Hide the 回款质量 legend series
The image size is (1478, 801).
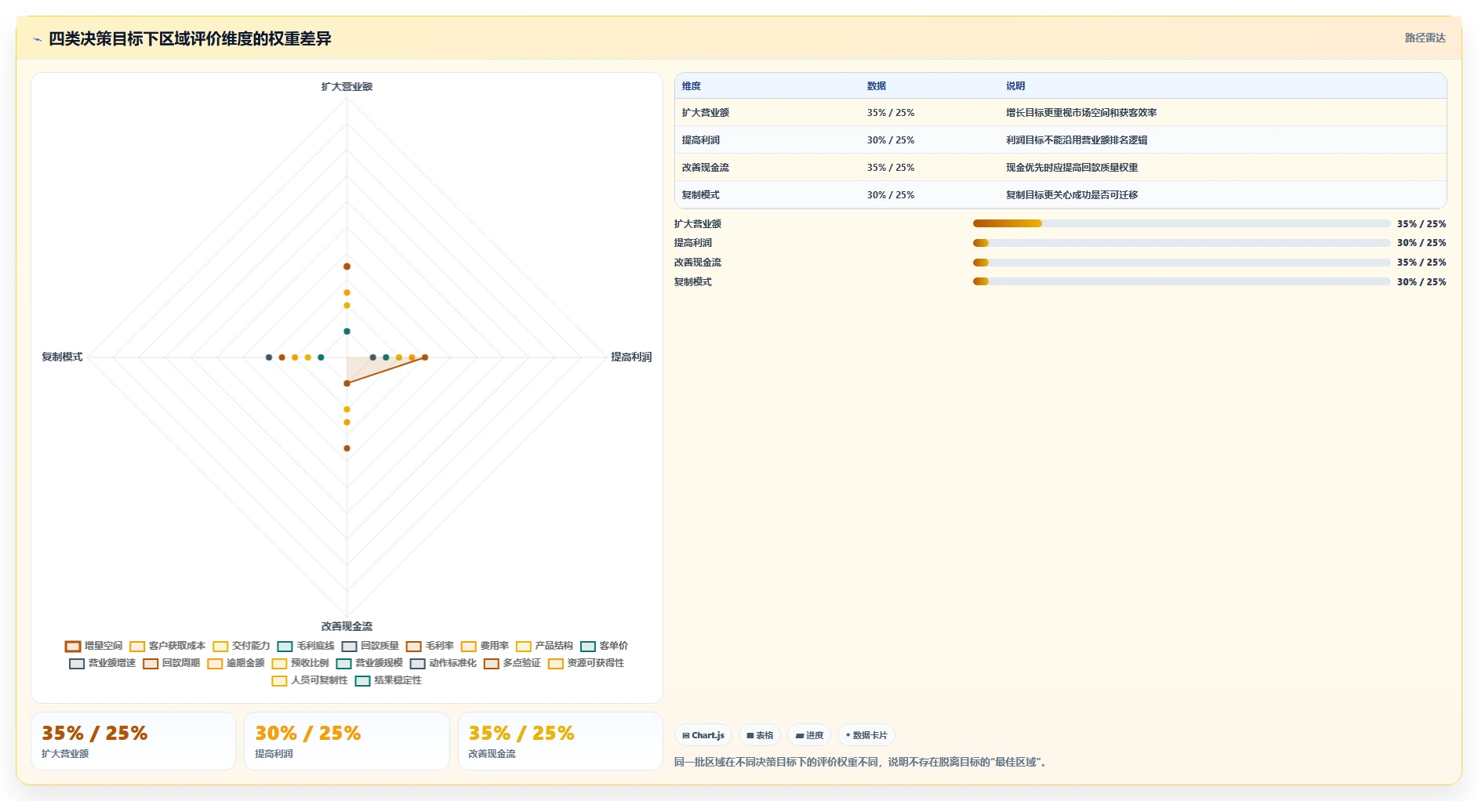tap(370, 646)
